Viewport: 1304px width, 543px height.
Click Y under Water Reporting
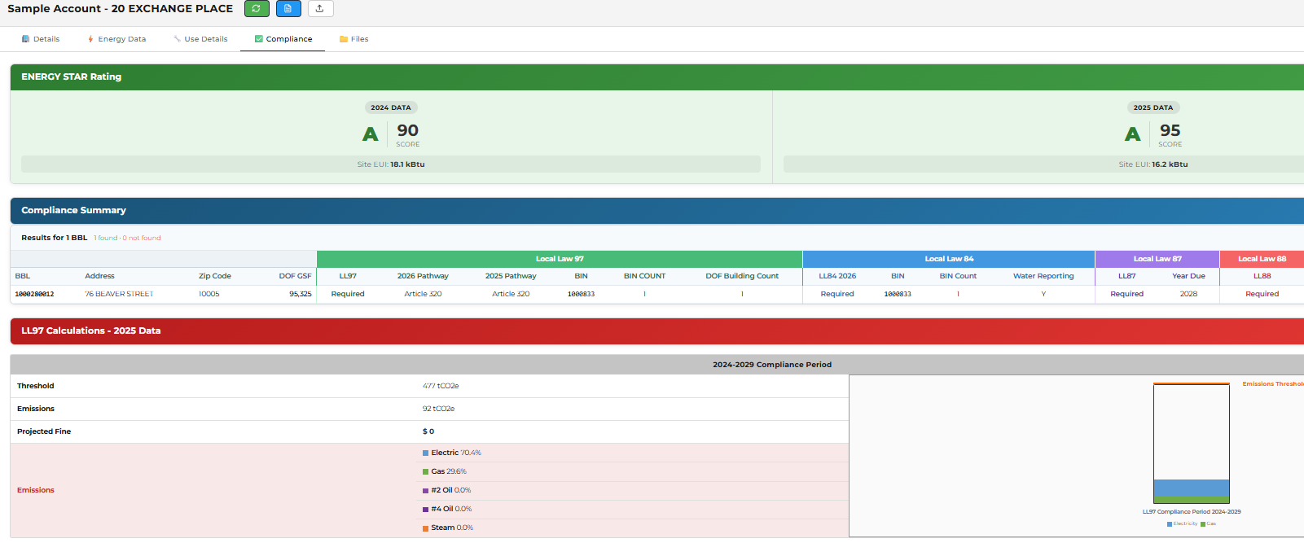[x=1043, y=294]
